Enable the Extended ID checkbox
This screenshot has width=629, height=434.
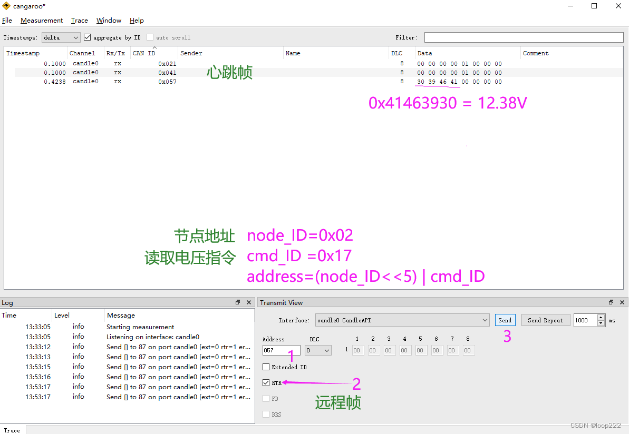[x=266, y=367]
